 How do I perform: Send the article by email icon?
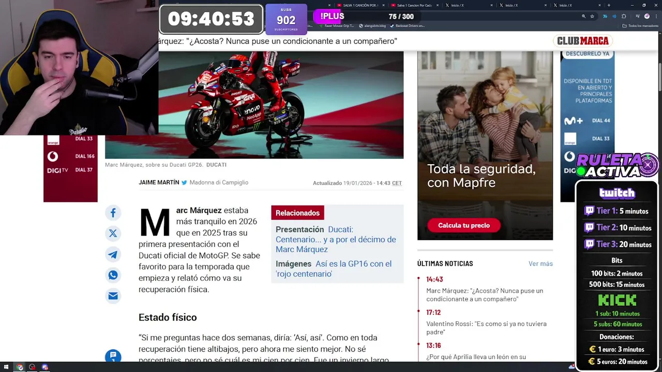coord(113,296)
